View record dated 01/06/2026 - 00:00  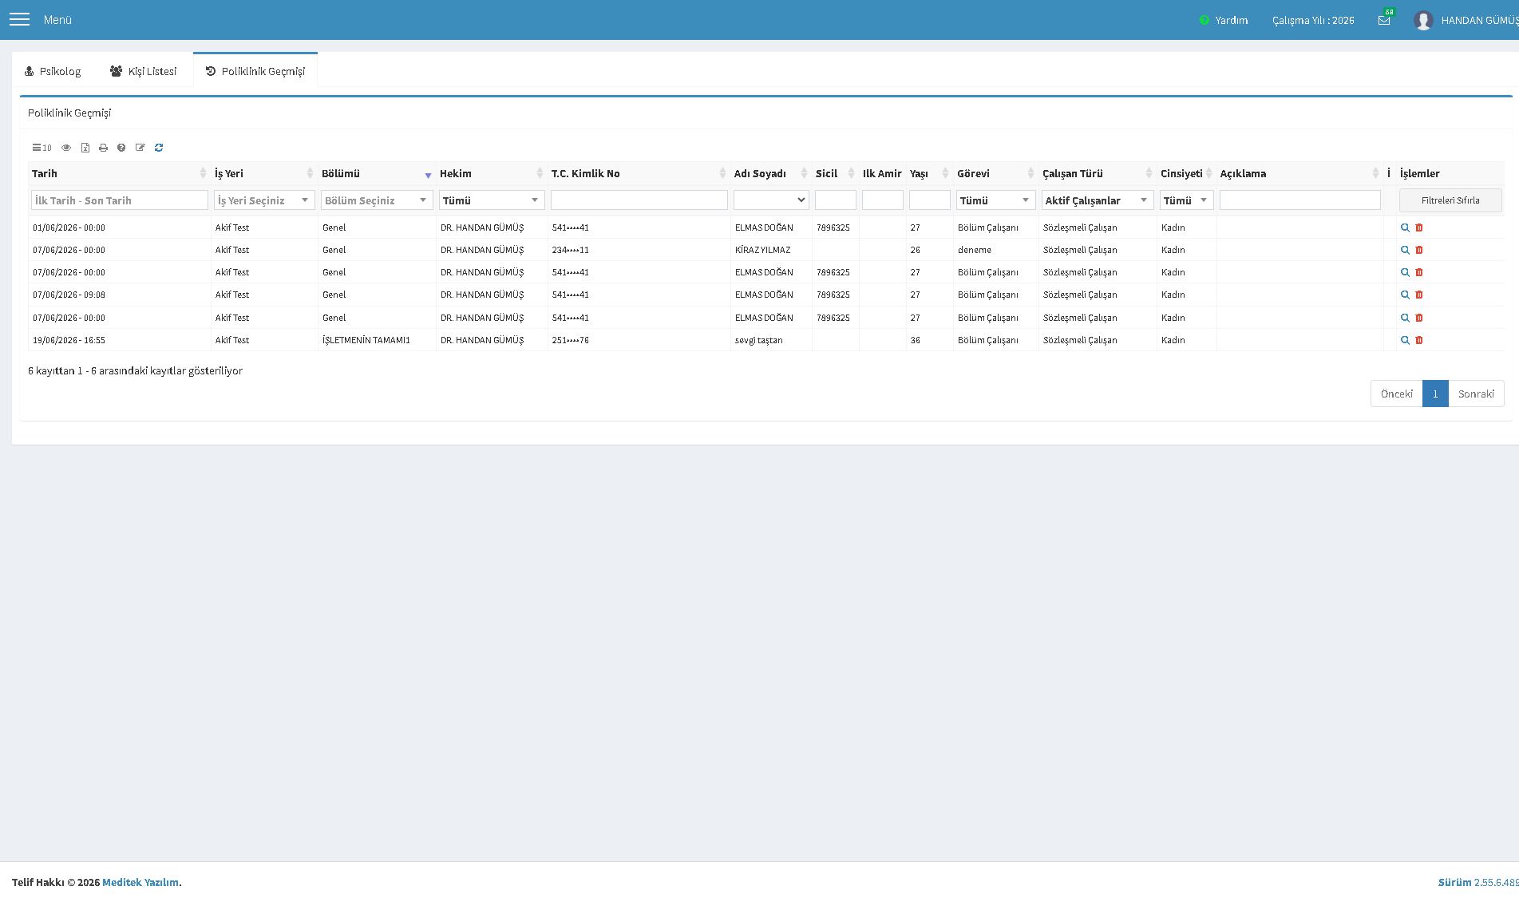[1405, 227]
